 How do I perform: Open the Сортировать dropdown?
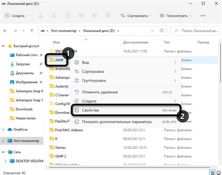click(x=136, y=15)
